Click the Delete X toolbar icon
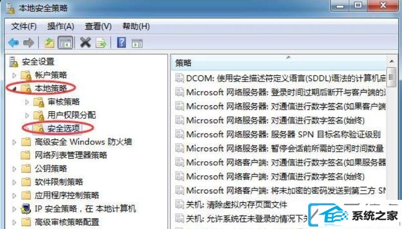The height and width of the screenshot is (229, 402). pos(85,43)
